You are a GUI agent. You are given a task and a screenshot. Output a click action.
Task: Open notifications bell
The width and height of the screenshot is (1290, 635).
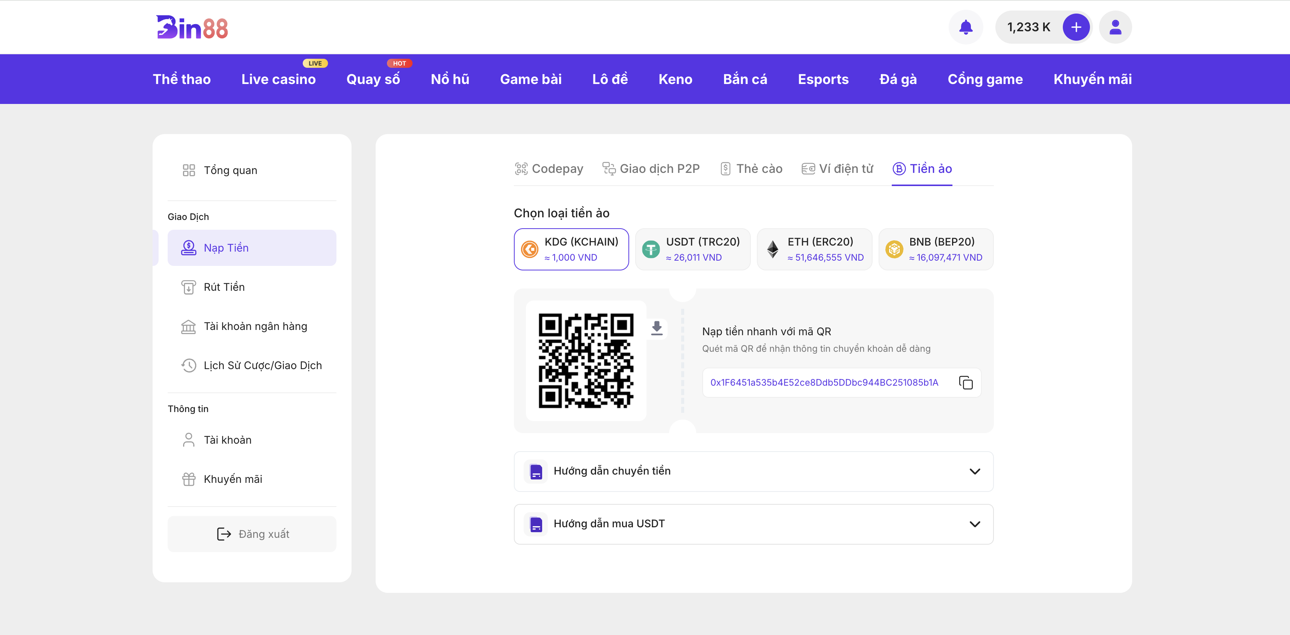966,27
